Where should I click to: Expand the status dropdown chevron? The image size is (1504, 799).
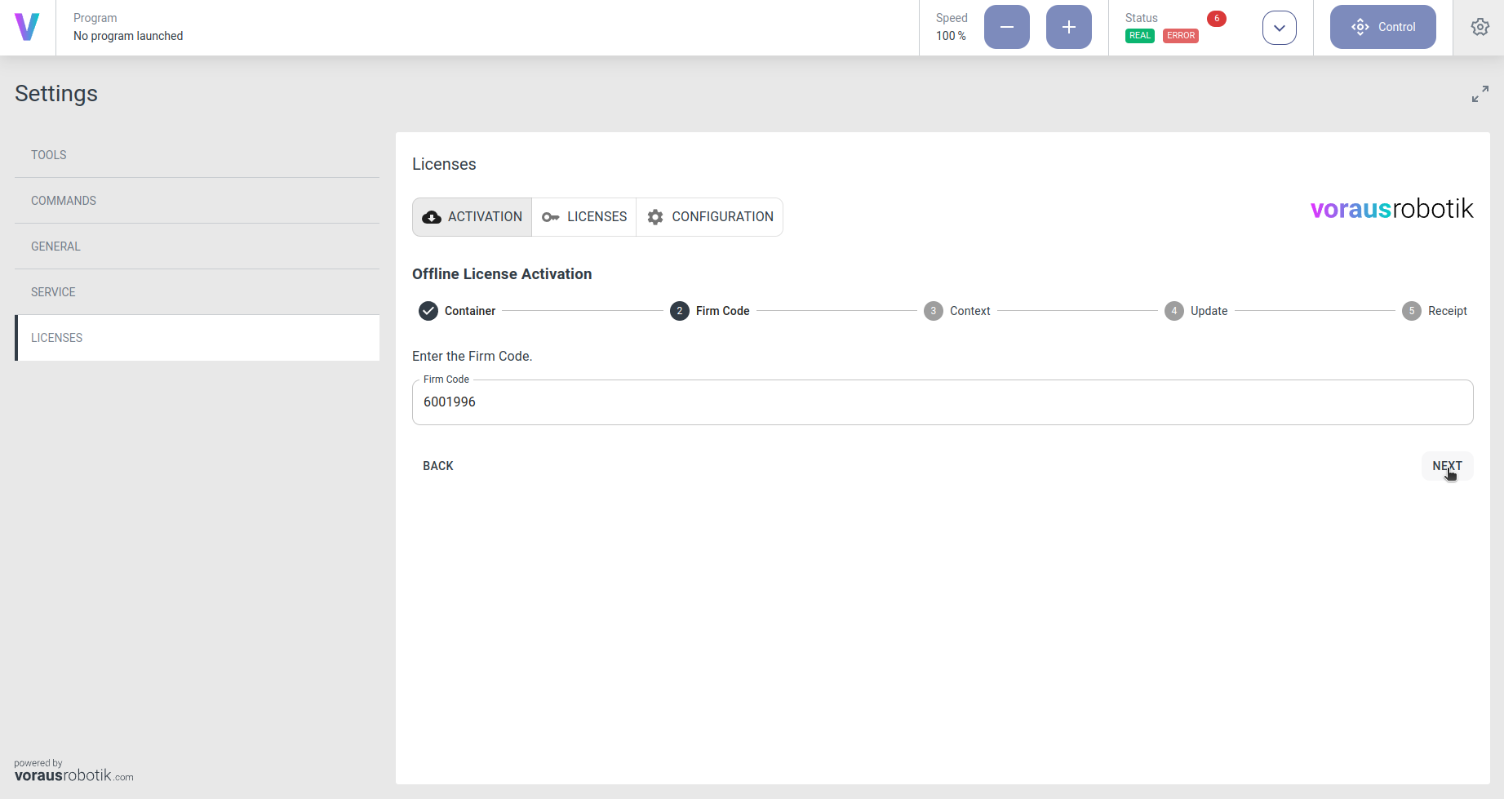click(1279, 28)
